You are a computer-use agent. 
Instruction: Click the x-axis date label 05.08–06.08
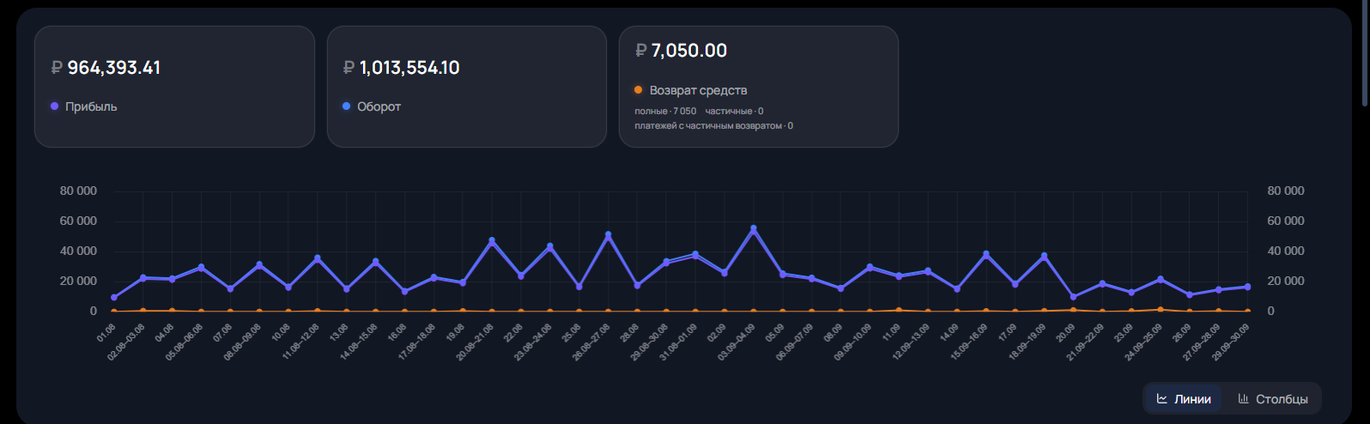[185, 342]
